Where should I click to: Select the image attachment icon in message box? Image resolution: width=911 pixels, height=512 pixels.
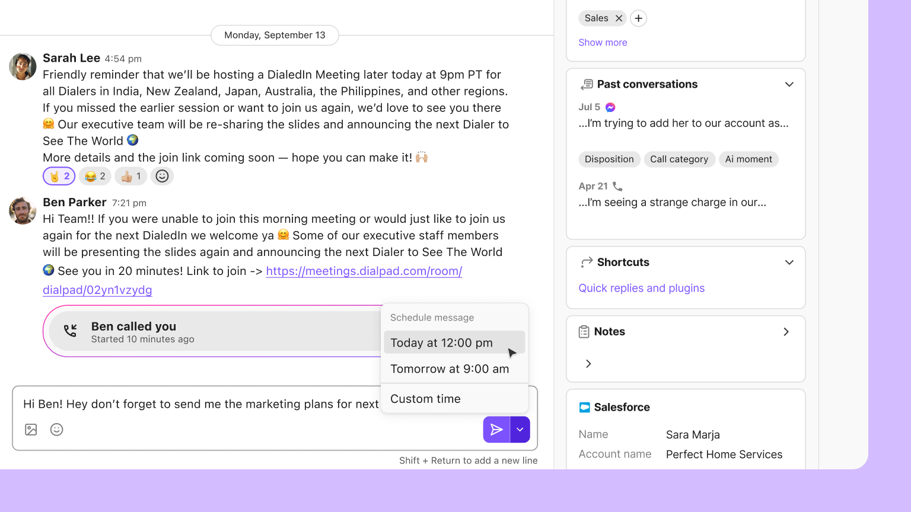coord(30,430)
